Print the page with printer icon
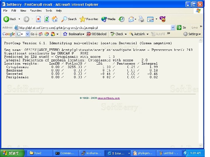 click(141, 19)
